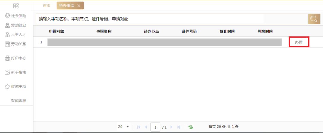323x133 pixels.
Task: Click the 人事人才 sidebar icon
Action: pos(7,35)
